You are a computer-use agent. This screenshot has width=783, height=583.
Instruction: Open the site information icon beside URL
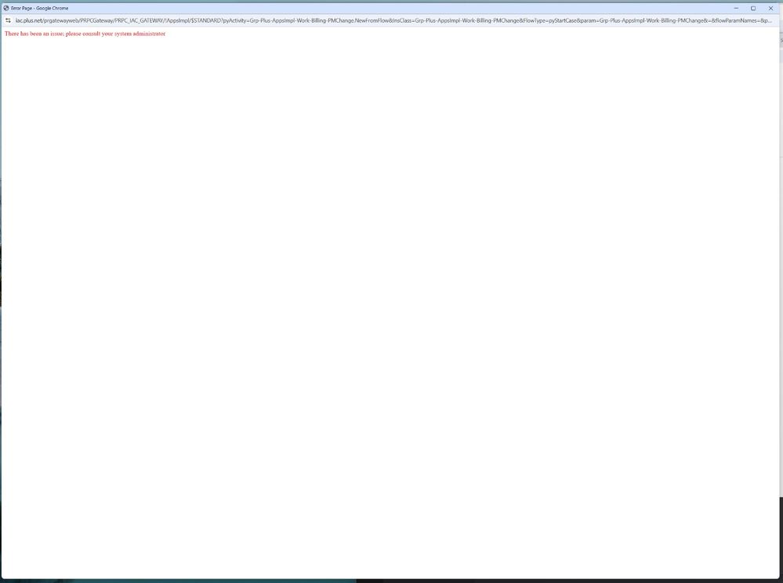pos(8,20)
